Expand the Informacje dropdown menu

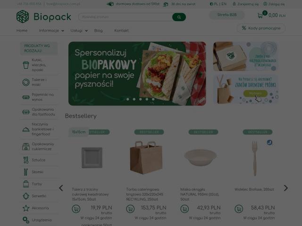pyautogui.click(x=51, y=31)
